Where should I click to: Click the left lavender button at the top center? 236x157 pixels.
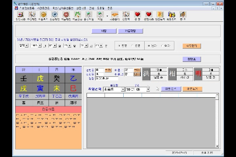(104, 31)
